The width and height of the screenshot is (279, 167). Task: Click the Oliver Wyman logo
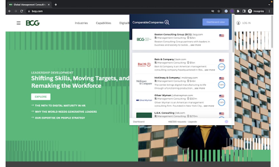tap(144, 100)
